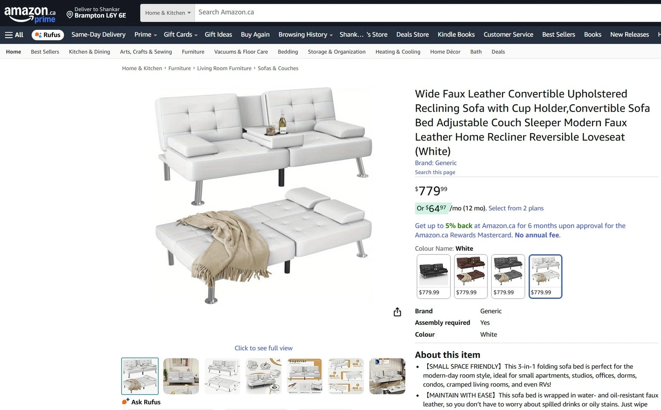Click the Amazon.ca Prime logo

tap(30, 14)
